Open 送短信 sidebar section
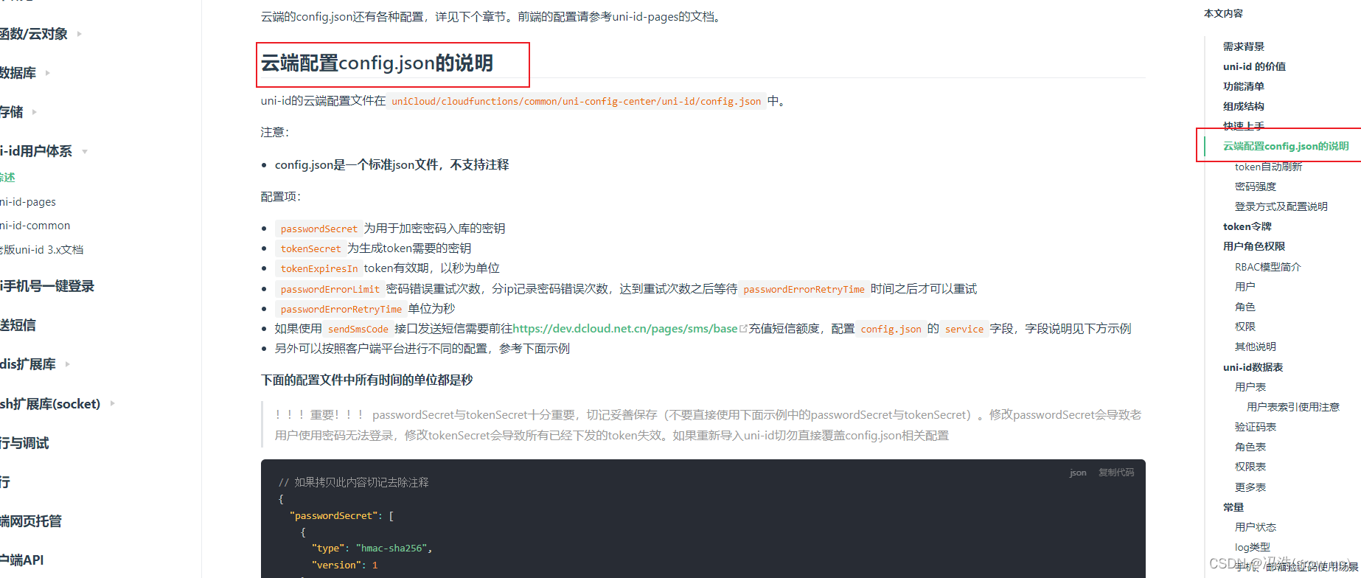Viewport: 1361px width, 578px height. [18, 325]
